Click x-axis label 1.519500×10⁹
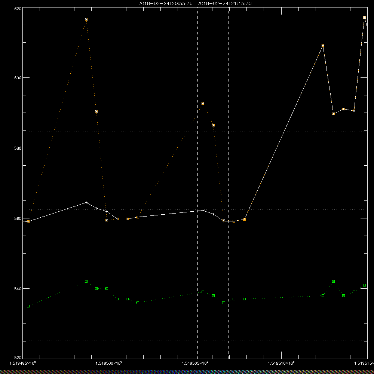Viewport: 374px width, 374px height. point(109,363)
